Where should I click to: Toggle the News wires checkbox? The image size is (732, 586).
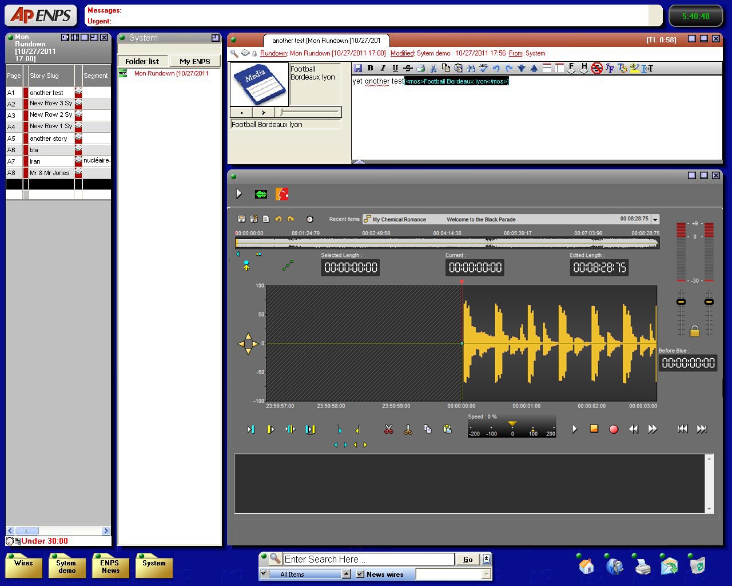coord(360,574)
